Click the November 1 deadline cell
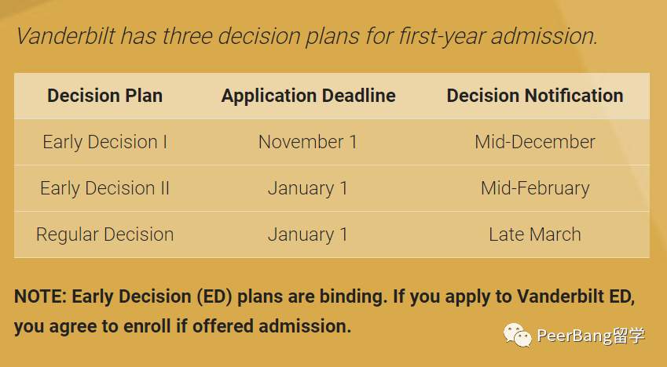The image size is (667, 367). pos(308,142)
